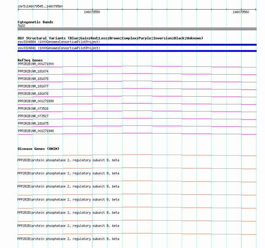Select transcript PPP2R2B|NM_001271899
The height and width of the screenshot is (248, 265).
point(36,101)
